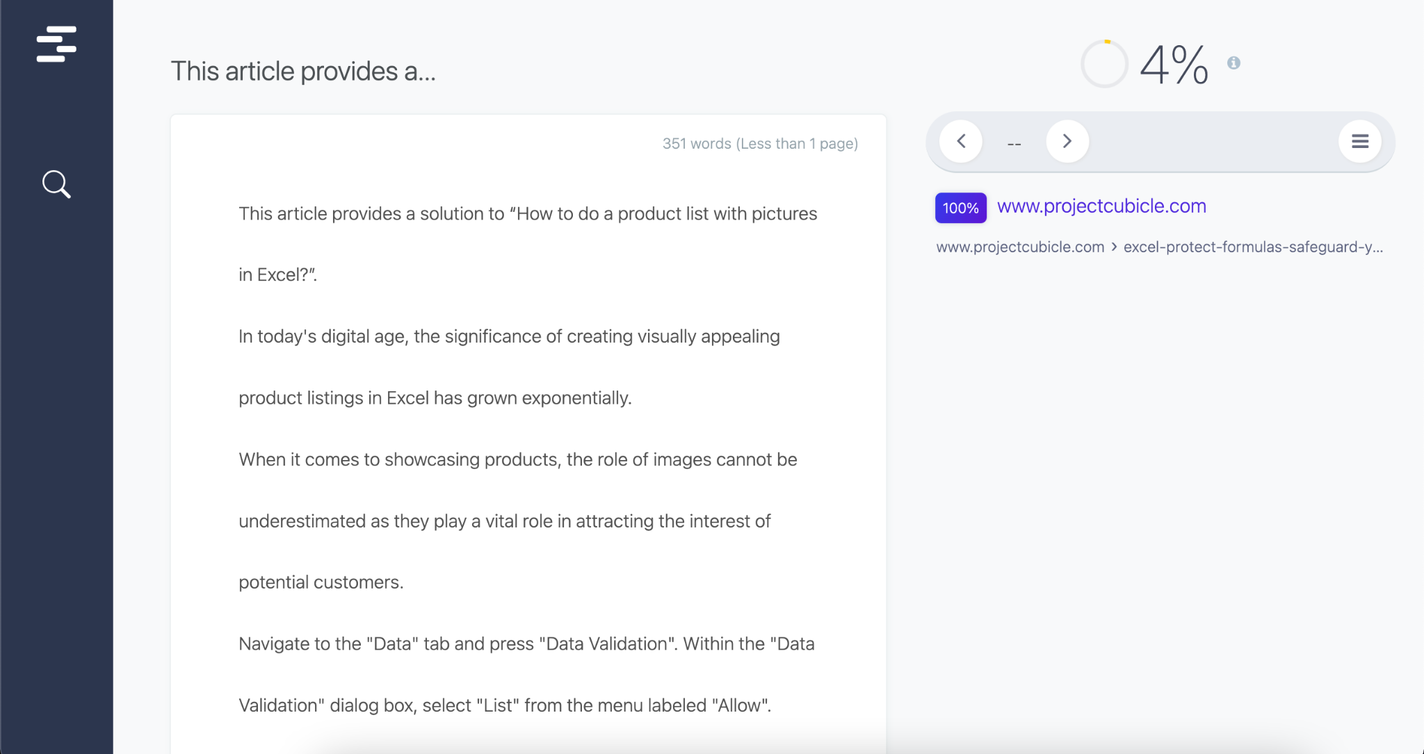Go to next match with right chevron
Screen dimensions: 1424x754
1067,141
